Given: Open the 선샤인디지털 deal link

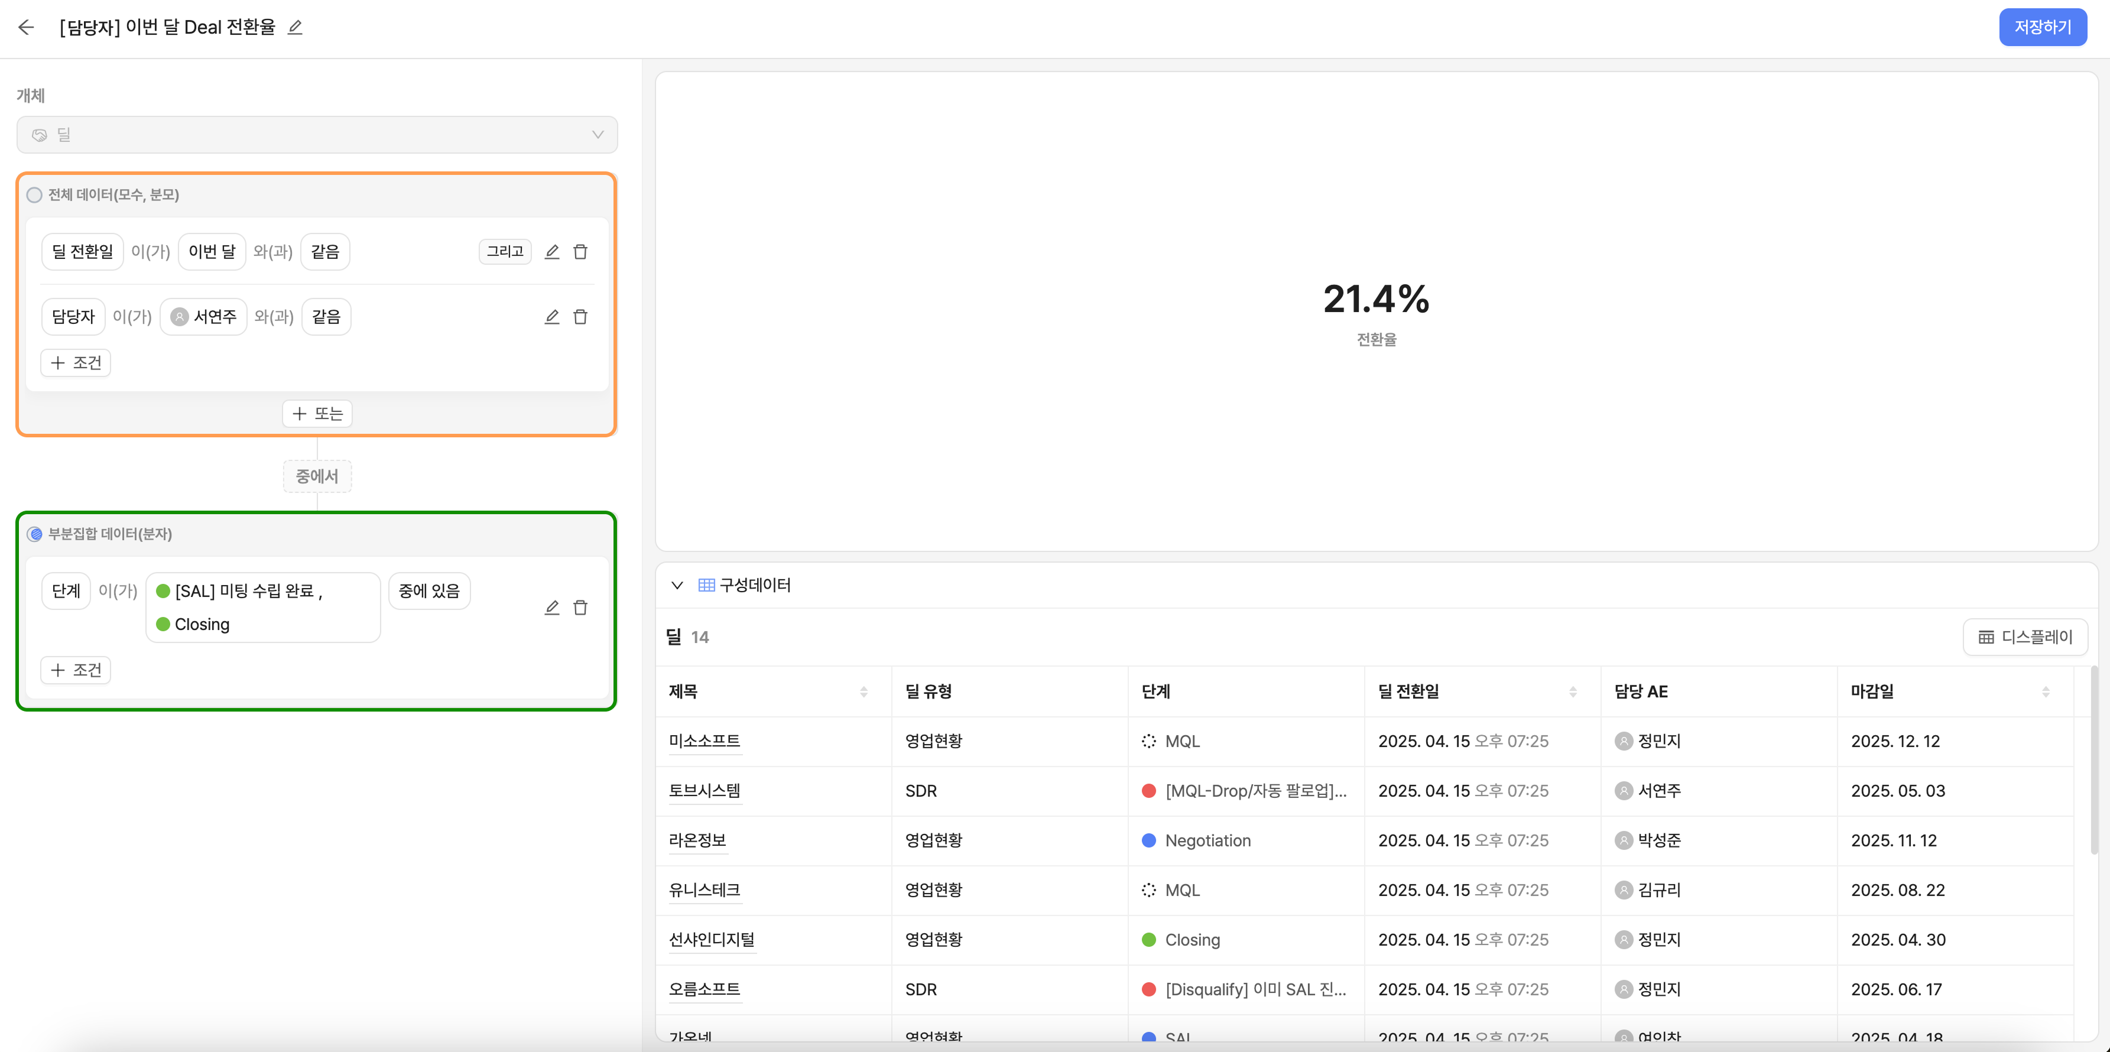Looking at the screenshot, I should point(712,940).
